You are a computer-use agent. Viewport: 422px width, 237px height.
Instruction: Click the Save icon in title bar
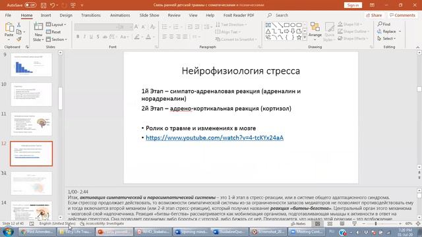(44, 5)
